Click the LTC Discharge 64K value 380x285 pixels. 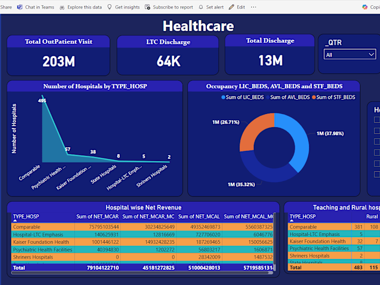(x=168, y=61)
